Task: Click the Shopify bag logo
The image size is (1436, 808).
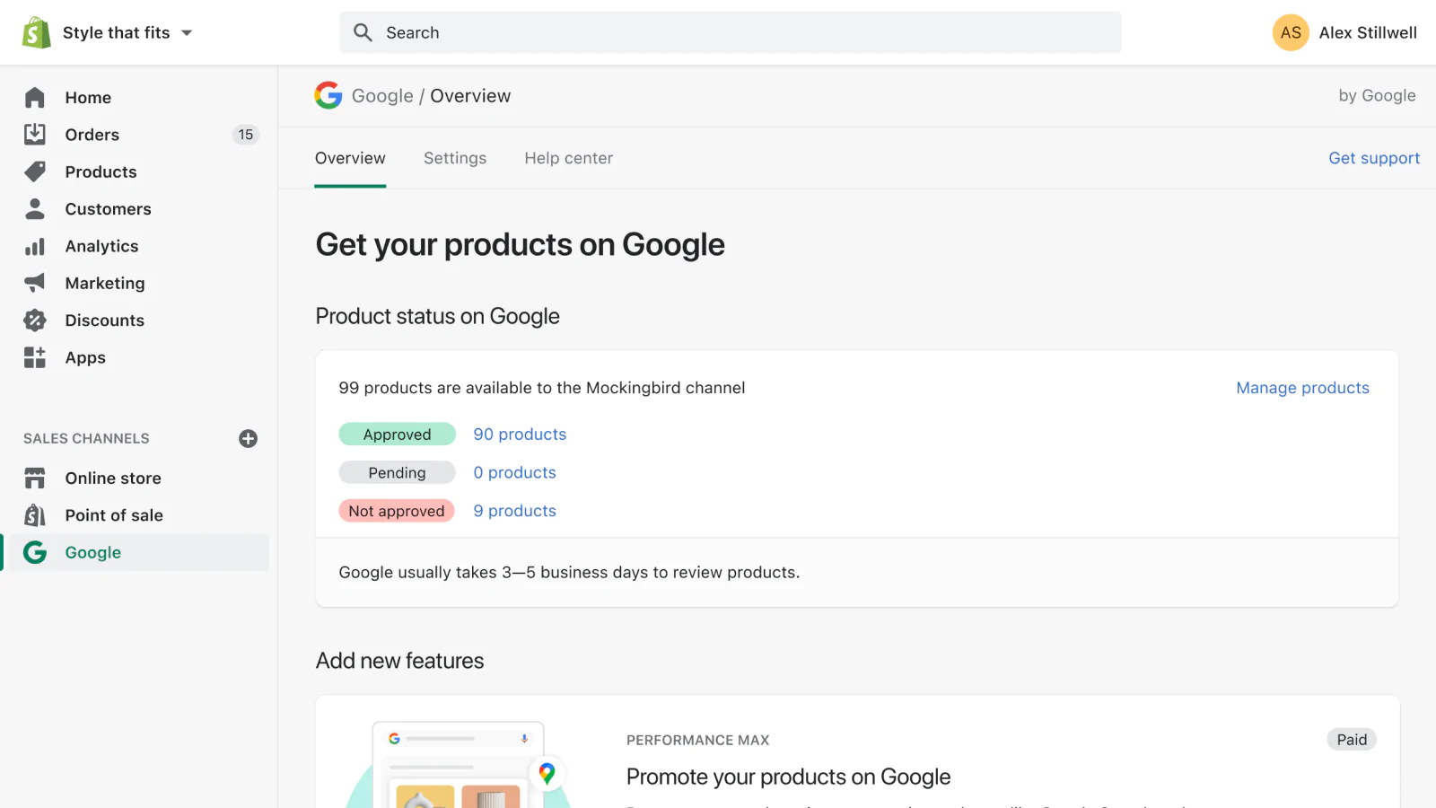Action: coord(36,32)
